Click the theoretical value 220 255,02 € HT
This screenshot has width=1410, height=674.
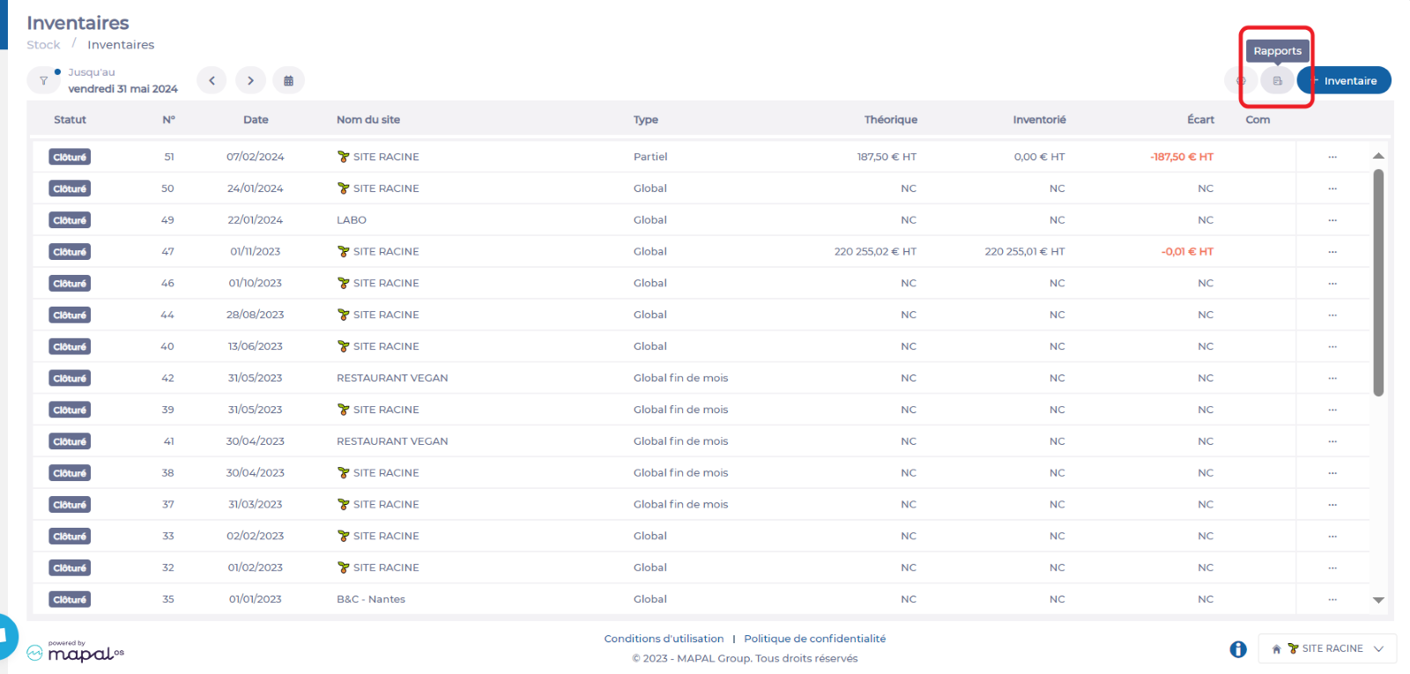875,252
